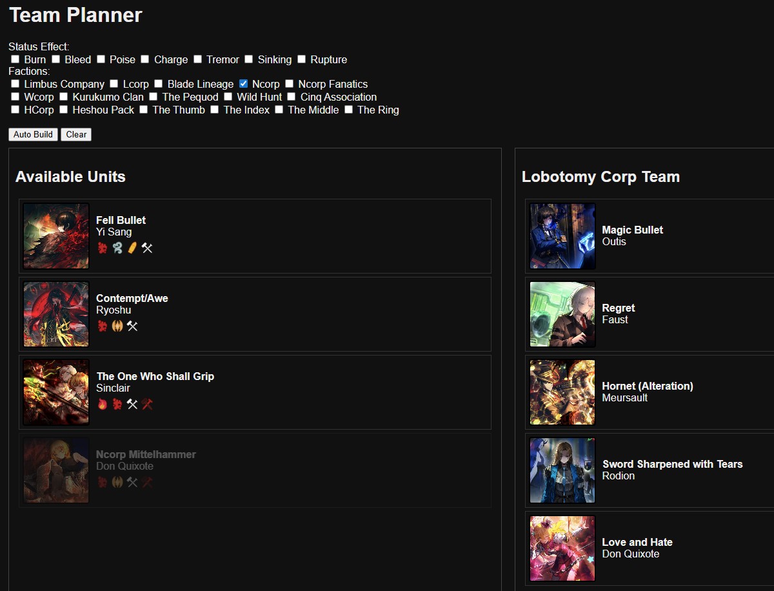Click Fell Bullet's red bleed splatter icon
This screenshot has height=591, width=774.
pos(102,248)
